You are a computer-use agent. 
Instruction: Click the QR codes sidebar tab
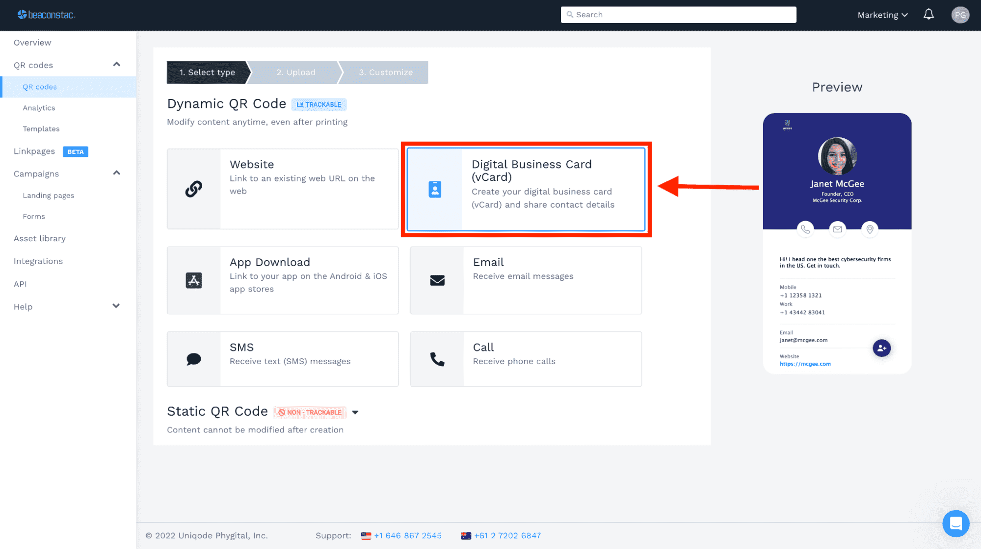point(40,87)
